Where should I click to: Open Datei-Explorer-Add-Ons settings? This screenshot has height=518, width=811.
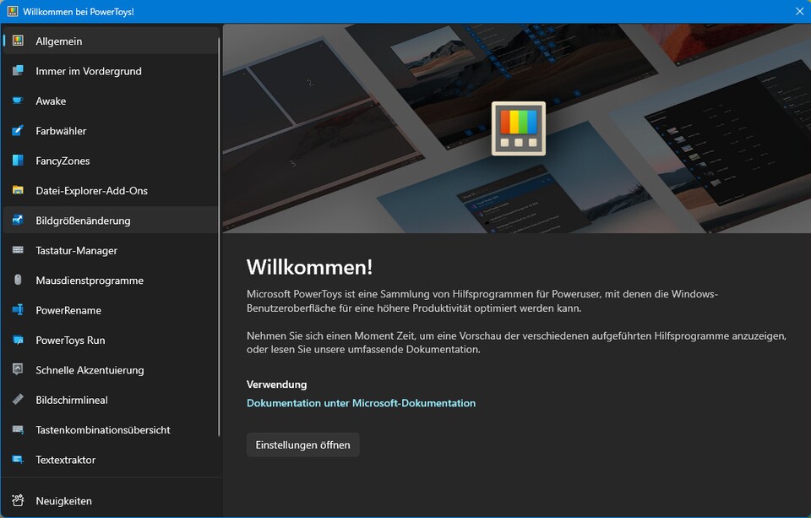click(95, 191)
